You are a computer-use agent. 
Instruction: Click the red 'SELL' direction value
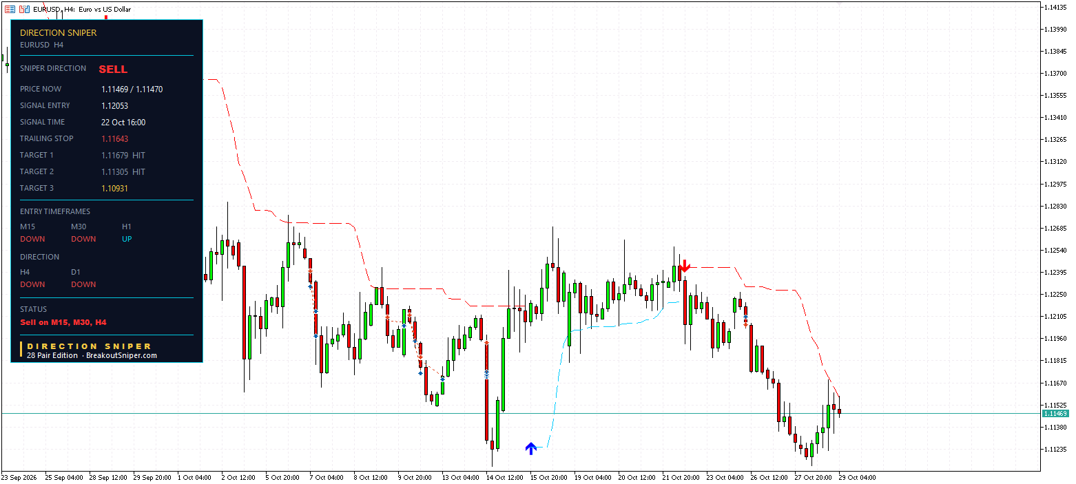click(x=113, y=69)
